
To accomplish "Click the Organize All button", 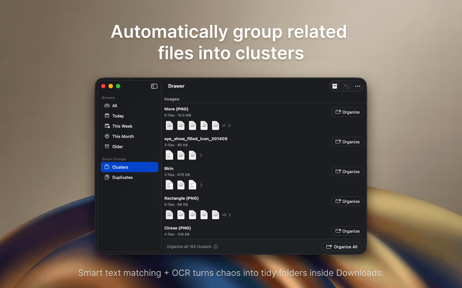I will [x=342, y=247].
